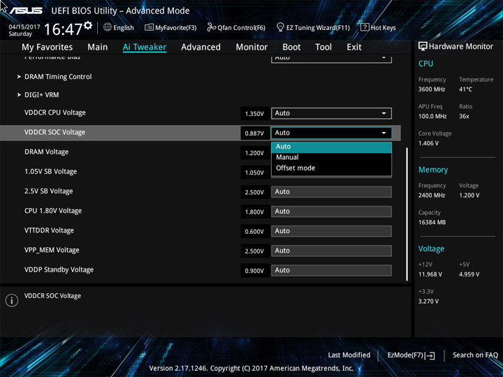Change language from English
Viewport: 503px width, 377px height.
click(x=124, y=27)
